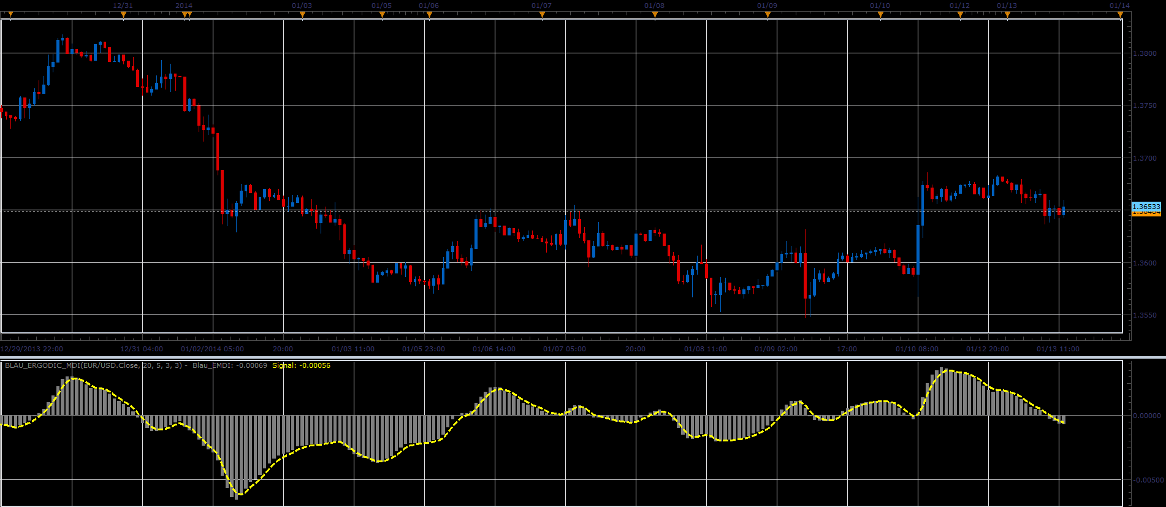Select the 01/14 marker at top right

pyautogui.click(x=1120, y=15)
